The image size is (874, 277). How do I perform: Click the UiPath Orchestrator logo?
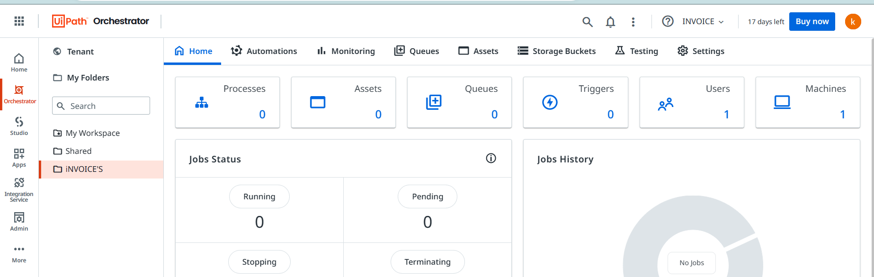tap(100, 21)
